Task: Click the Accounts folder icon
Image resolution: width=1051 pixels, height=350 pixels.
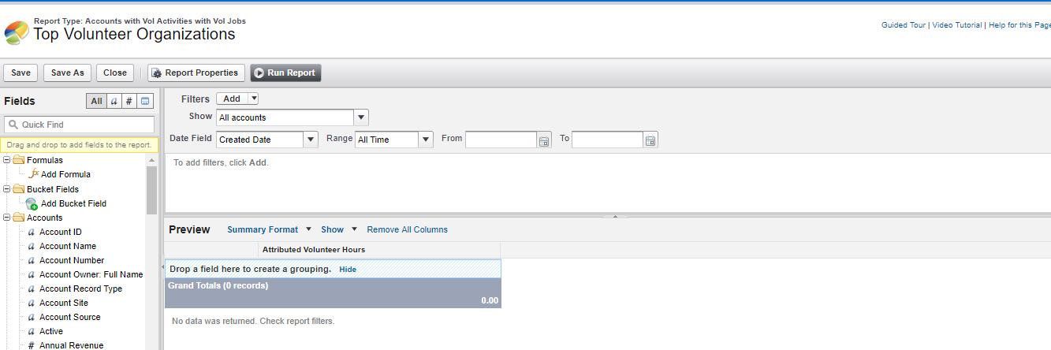Action: click(x=18, y=218)
